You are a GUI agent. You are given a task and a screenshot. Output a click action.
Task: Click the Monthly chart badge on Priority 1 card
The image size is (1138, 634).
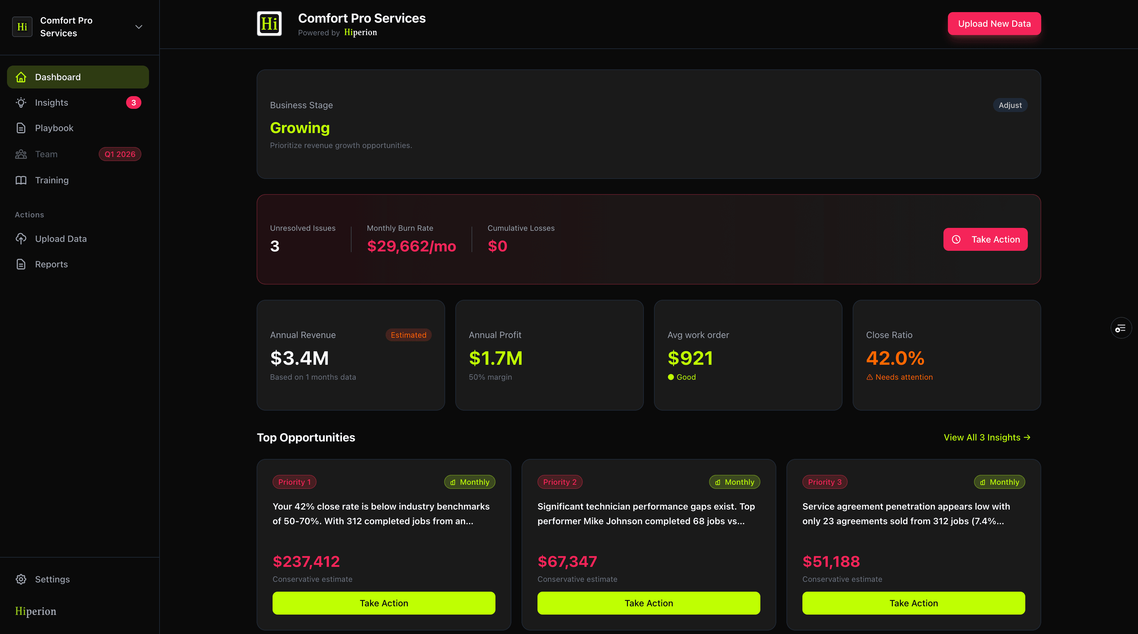click(469, 482)
